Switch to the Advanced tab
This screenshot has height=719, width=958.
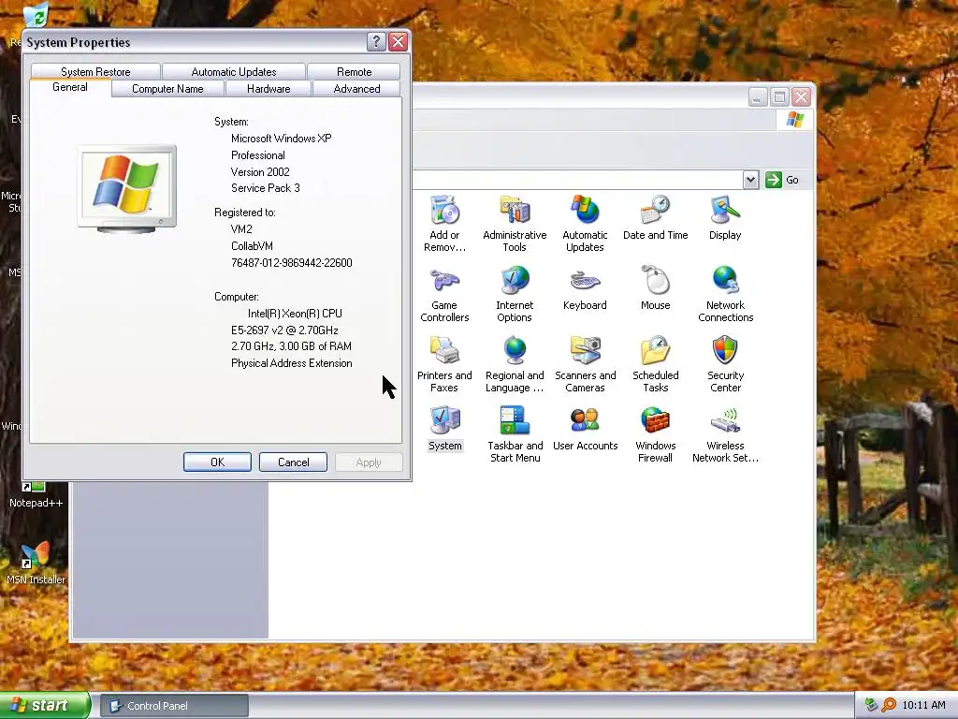pyautogui.click(x=356, y=89)
